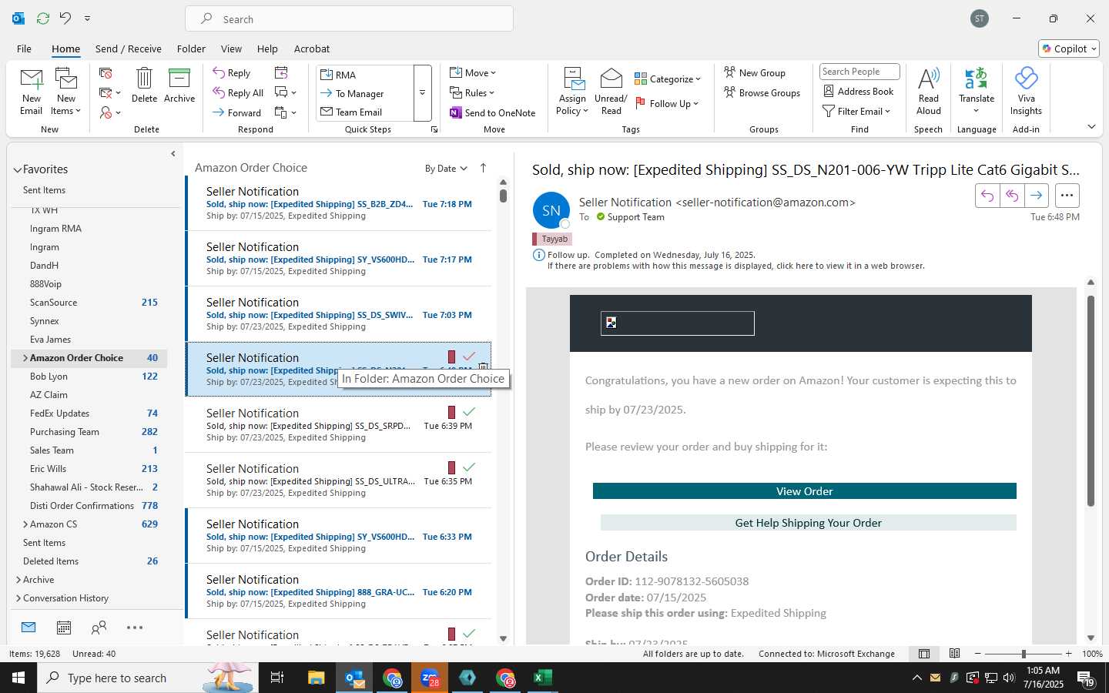The width and height of the screenshot is (1109, 693).
Task: Collapse the folder pane arrow
Action: [173, 154]
